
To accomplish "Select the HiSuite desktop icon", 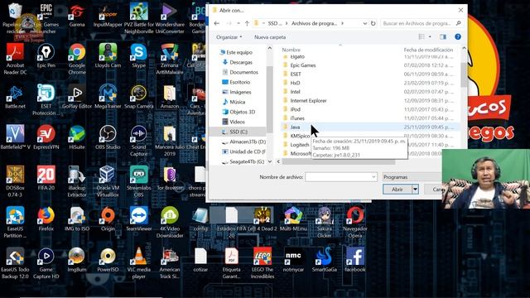I will coord(77,137).
